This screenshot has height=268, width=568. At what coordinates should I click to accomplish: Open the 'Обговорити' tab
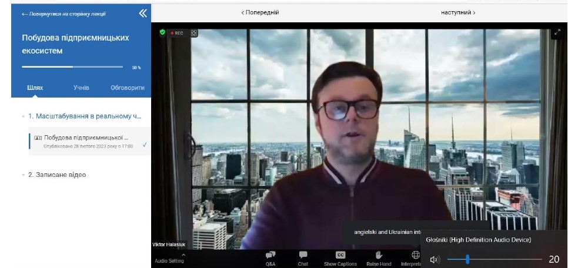click(128, 88)
